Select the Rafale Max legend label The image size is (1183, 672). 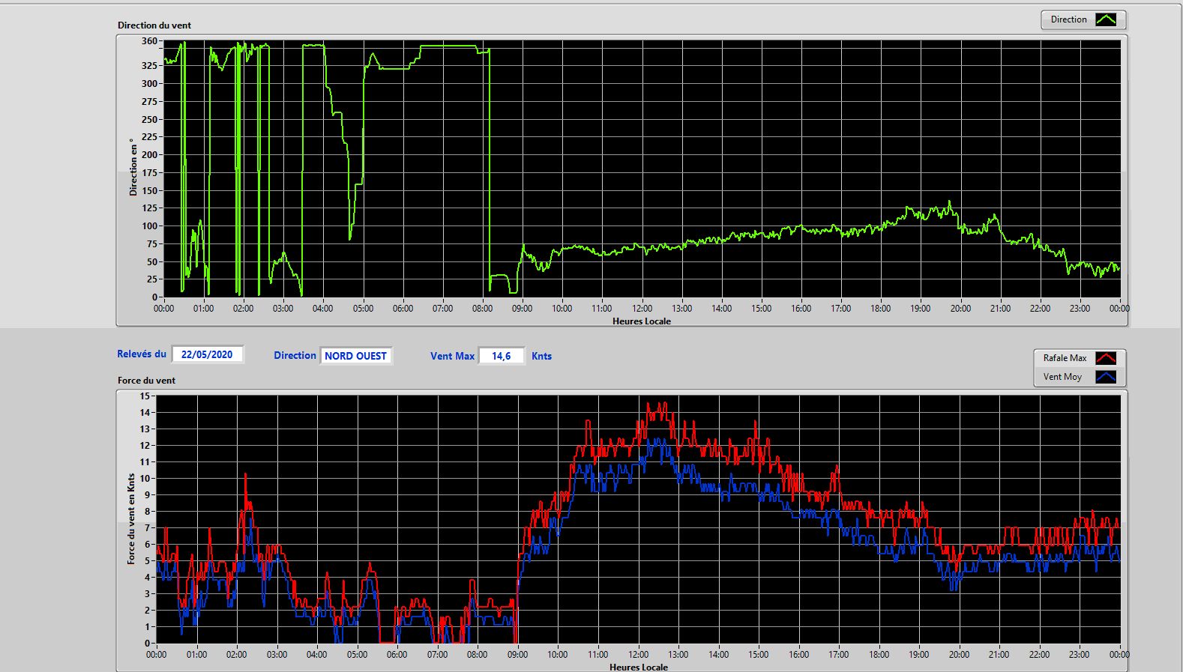[x=1065, y=358]
